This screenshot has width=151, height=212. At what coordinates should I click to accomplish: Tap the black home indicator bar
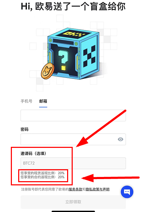point(73,211)
